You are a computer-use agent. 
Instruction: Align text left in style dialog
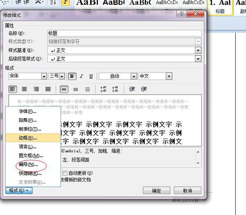click(13, 89)
